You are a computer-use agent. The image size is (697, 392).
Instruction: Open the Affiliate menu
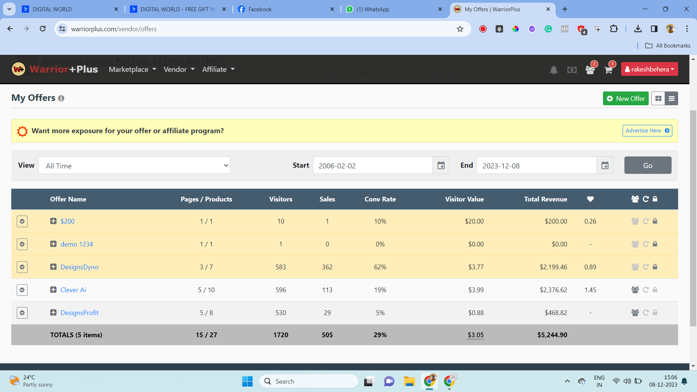click(219, 69)
